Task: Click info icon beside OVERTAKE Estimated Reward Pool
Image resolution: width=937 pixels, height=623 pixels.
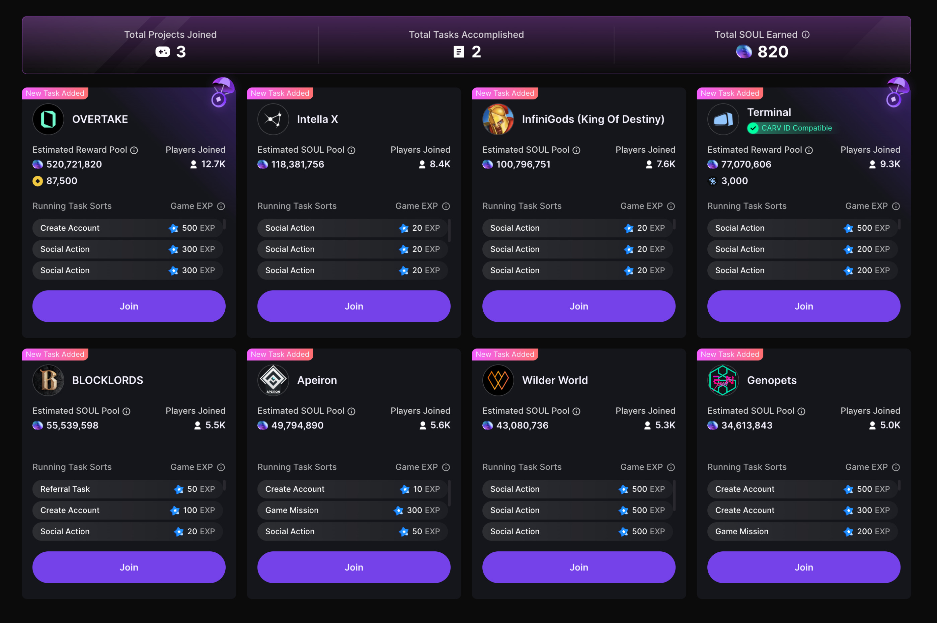Action: (134, 150)
